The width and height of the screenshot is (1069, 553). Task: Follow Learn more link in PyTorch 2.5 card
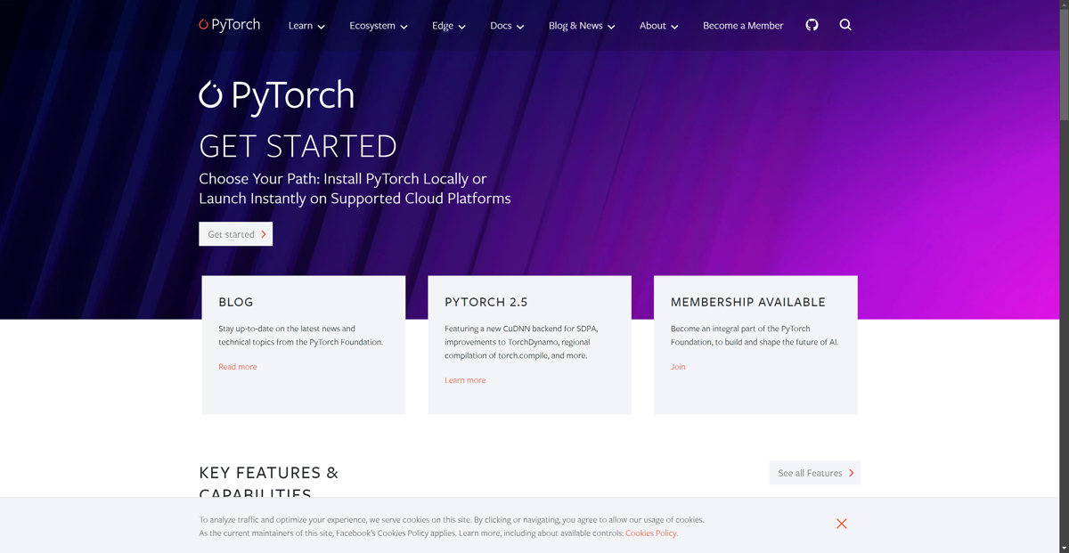click(x=465, y=379)
